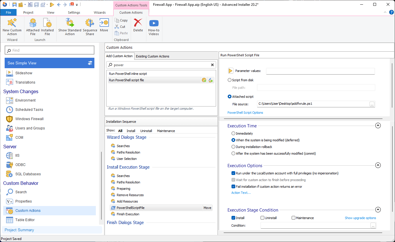
Task: Select the Attached script radio button
Action: tap(230, 97)
